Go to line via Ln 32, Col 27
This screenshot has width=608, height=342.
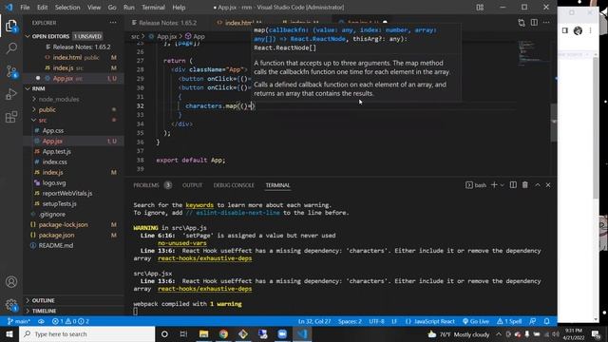point(314,321)
